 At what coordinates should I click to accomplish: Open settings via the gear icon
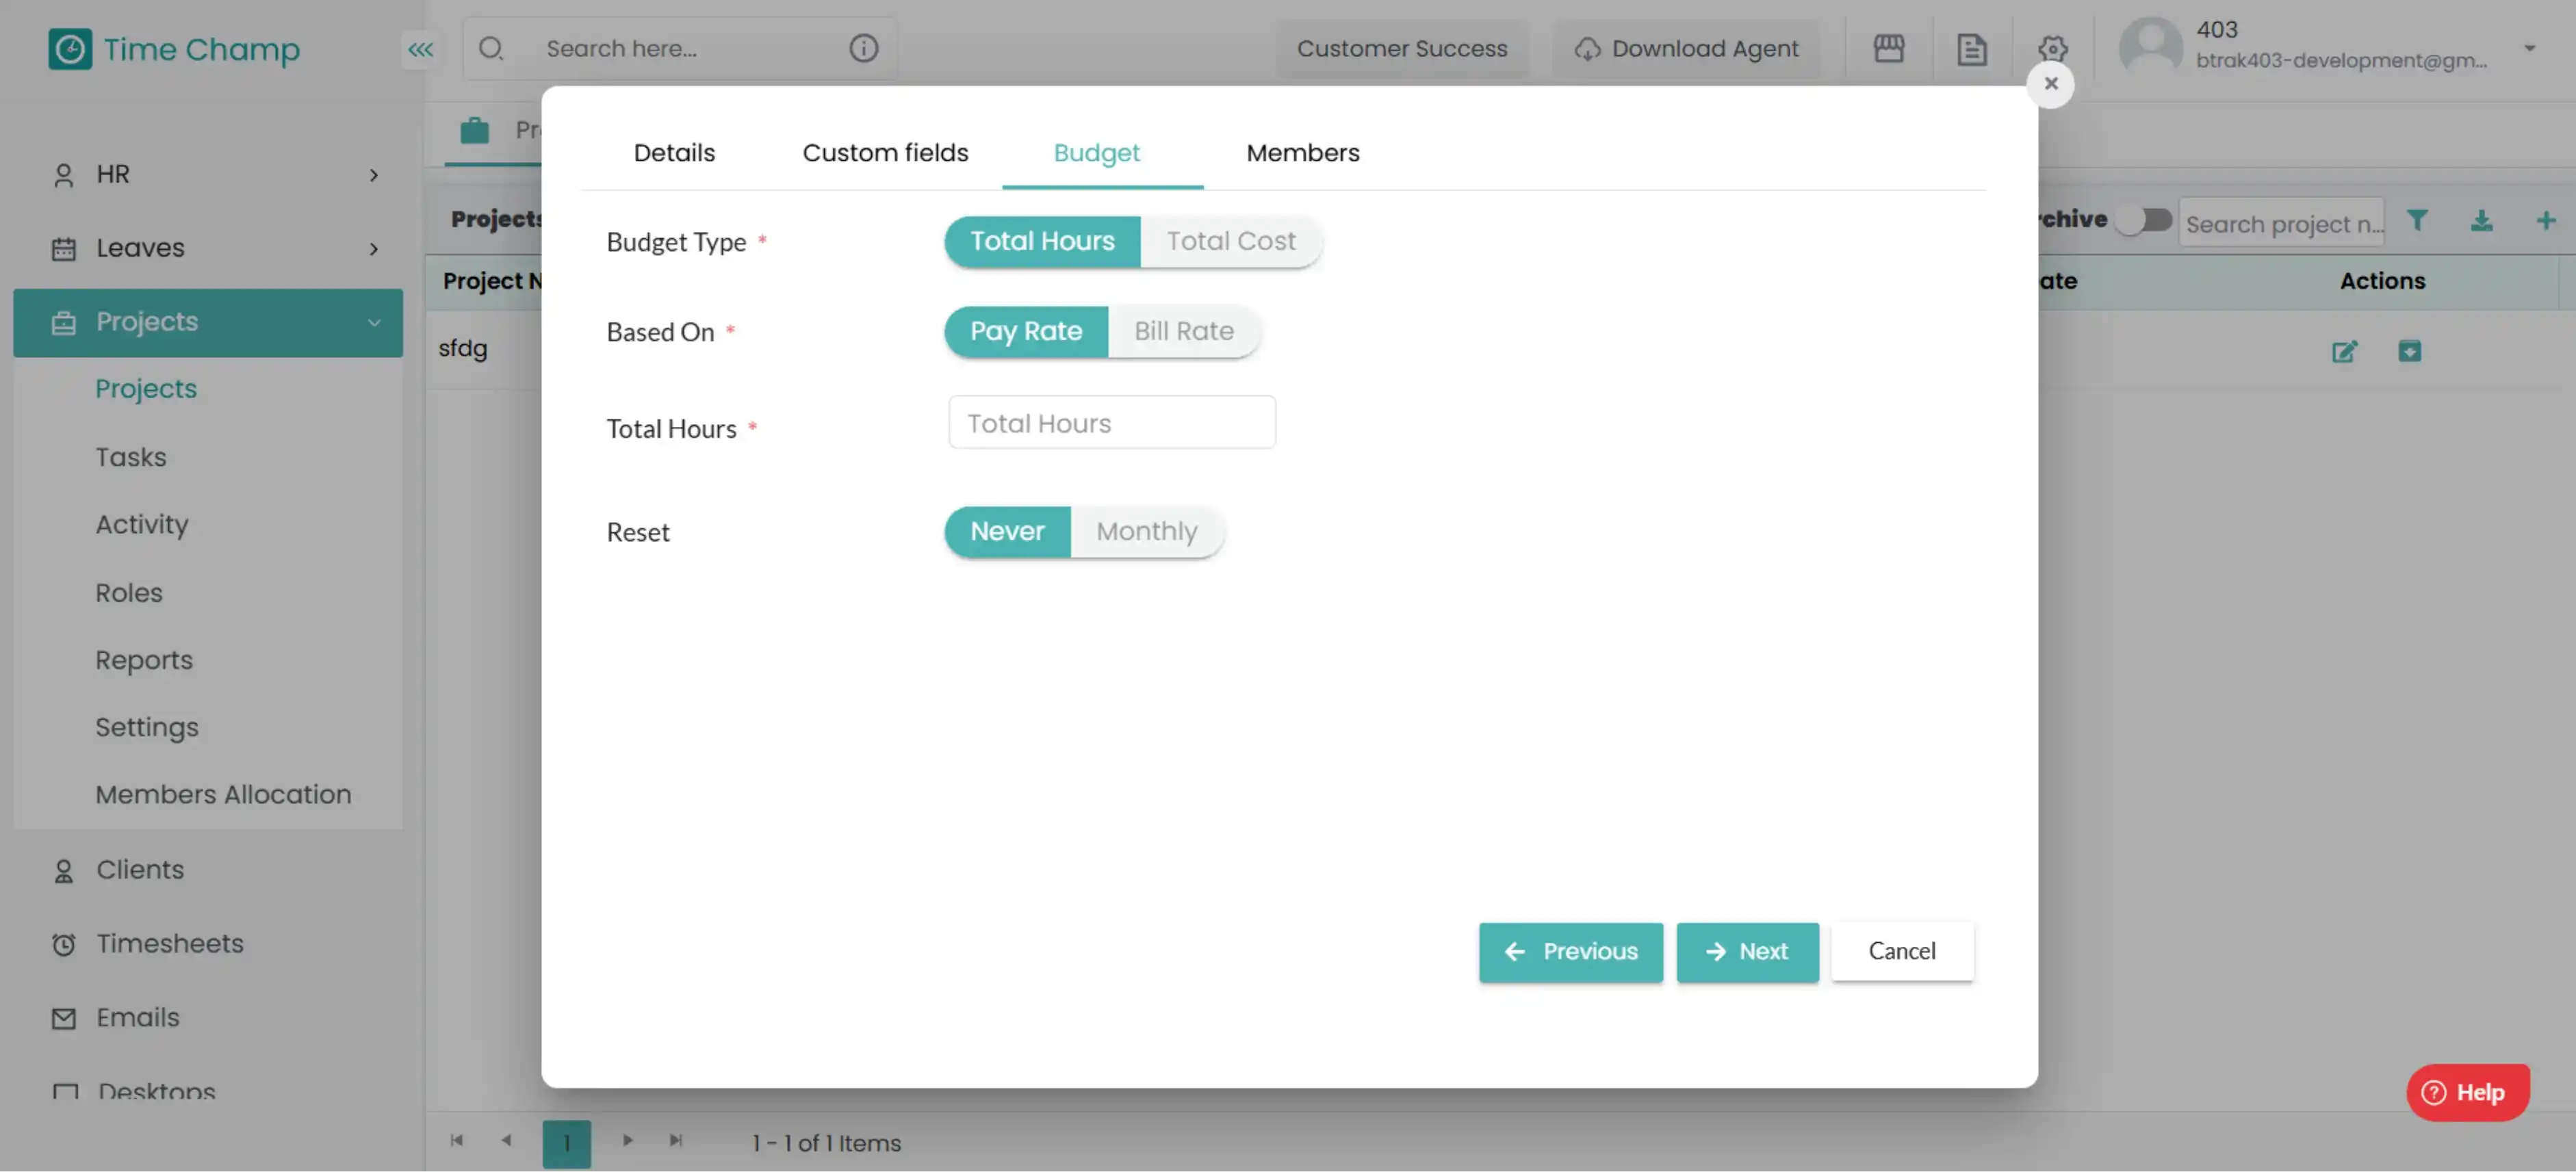(x=2052, y=48)
